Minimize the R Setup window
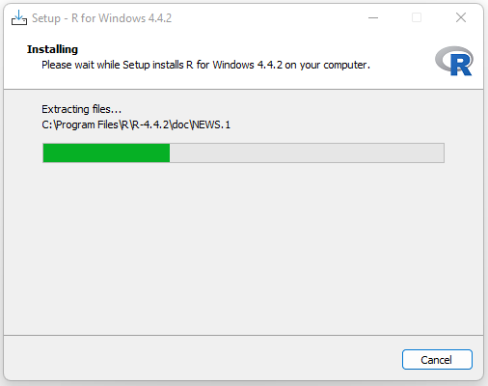The height and width of the screenshot is (386, 488). click(x=373, y=17)
